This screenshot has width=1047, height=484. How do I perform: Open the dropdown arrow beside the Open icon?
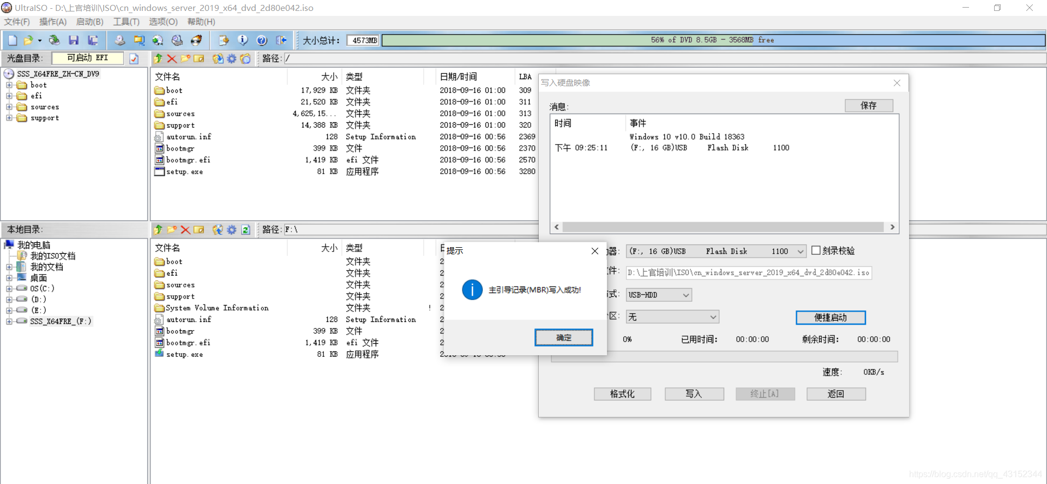coord(39,40)
